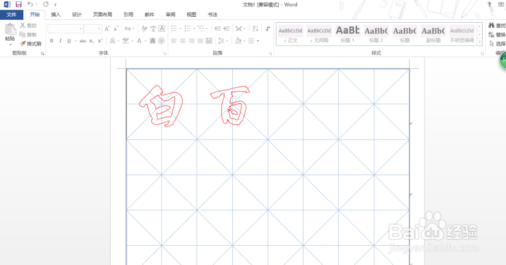506x265 pixels.
Task: Open the Font dialog launcher
Action: (x=164, y=54)
